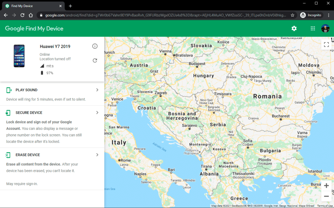Click the Play Sound phone icon
Screen dimensions: 334x208
[9, 90]
